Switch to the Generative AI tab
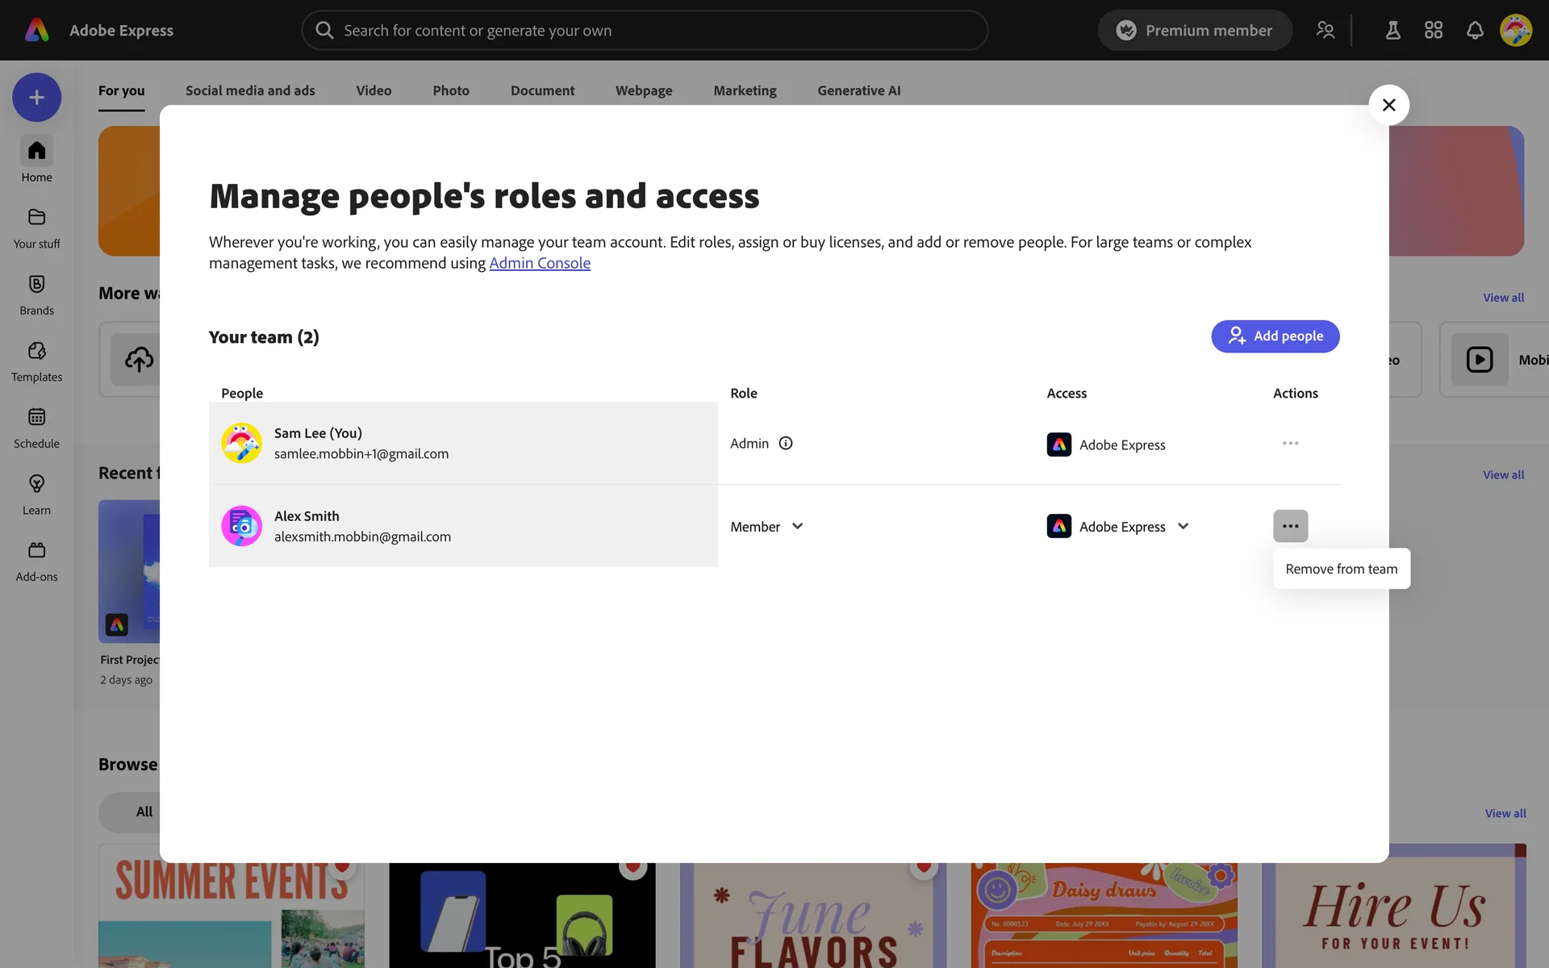 click(858, 90)
